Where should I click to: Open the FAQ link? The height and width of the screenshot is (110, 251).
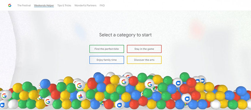(x=102, y=5)
